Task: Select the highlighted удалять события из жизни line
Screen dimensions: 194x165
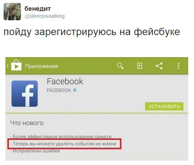Action: 64,144
